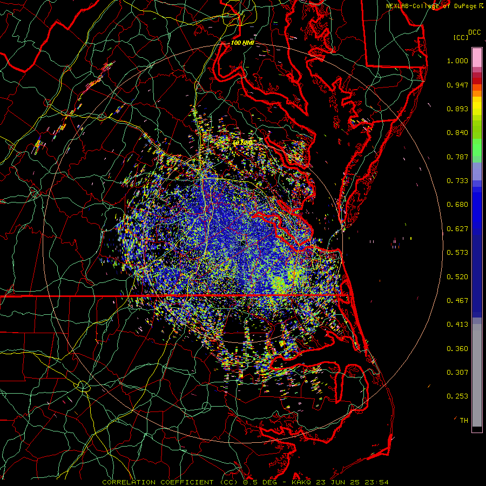This screenshot has height=486, width=486.
Task: Click the 0.733 scale label
Action: point(457,181)
